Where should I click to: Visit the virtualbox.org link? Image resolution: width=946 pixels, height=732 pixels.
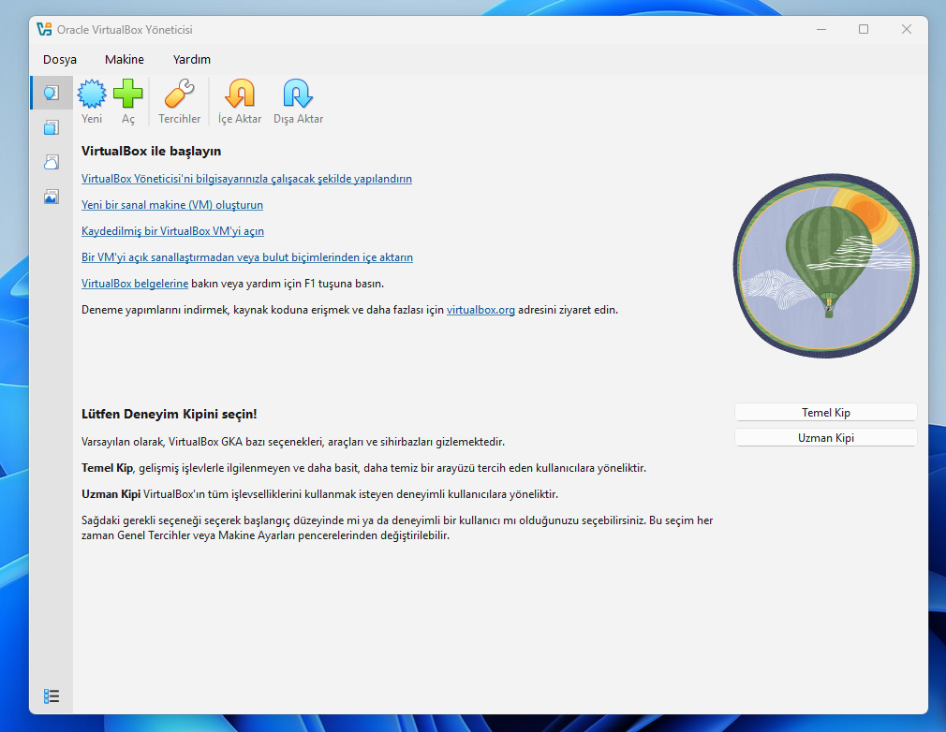[480, 310]
